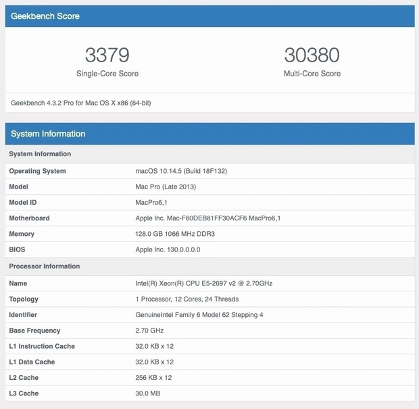Select the Xeon E5-2697 v2 processor name

204,283
